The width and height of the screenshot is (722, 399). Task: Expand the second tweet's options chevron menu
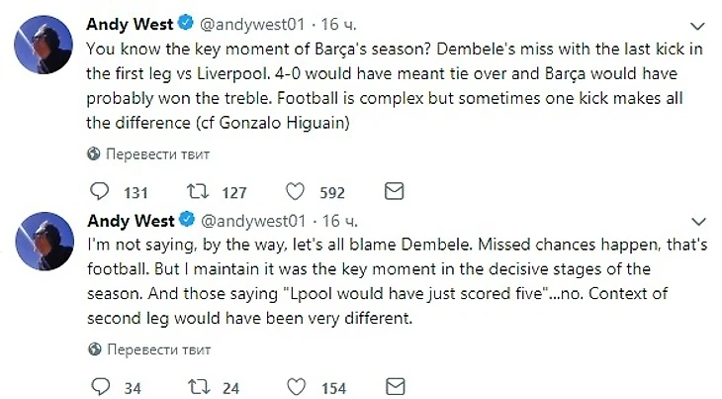pyautogui.click(x=700, y=220)
